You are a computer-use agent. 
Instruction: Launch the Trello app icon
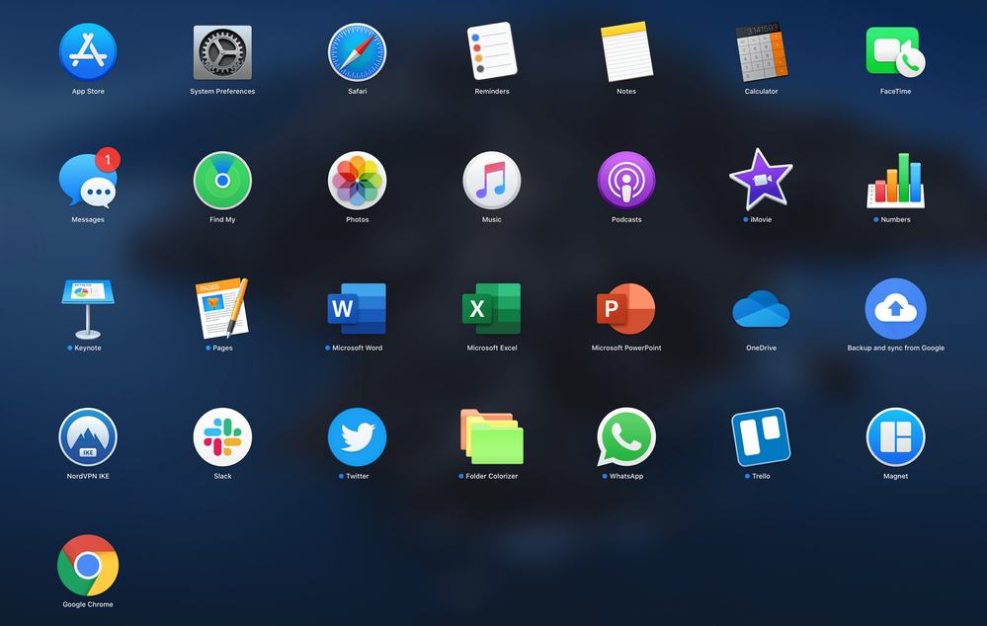761,436
